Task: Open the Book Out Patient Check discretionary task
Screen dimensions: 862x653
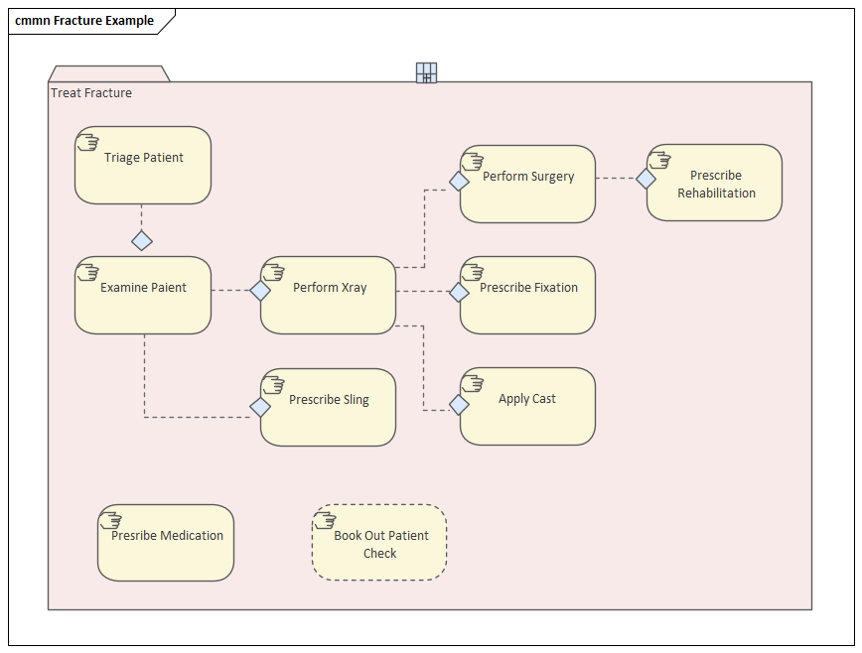Action: (379, 543)
